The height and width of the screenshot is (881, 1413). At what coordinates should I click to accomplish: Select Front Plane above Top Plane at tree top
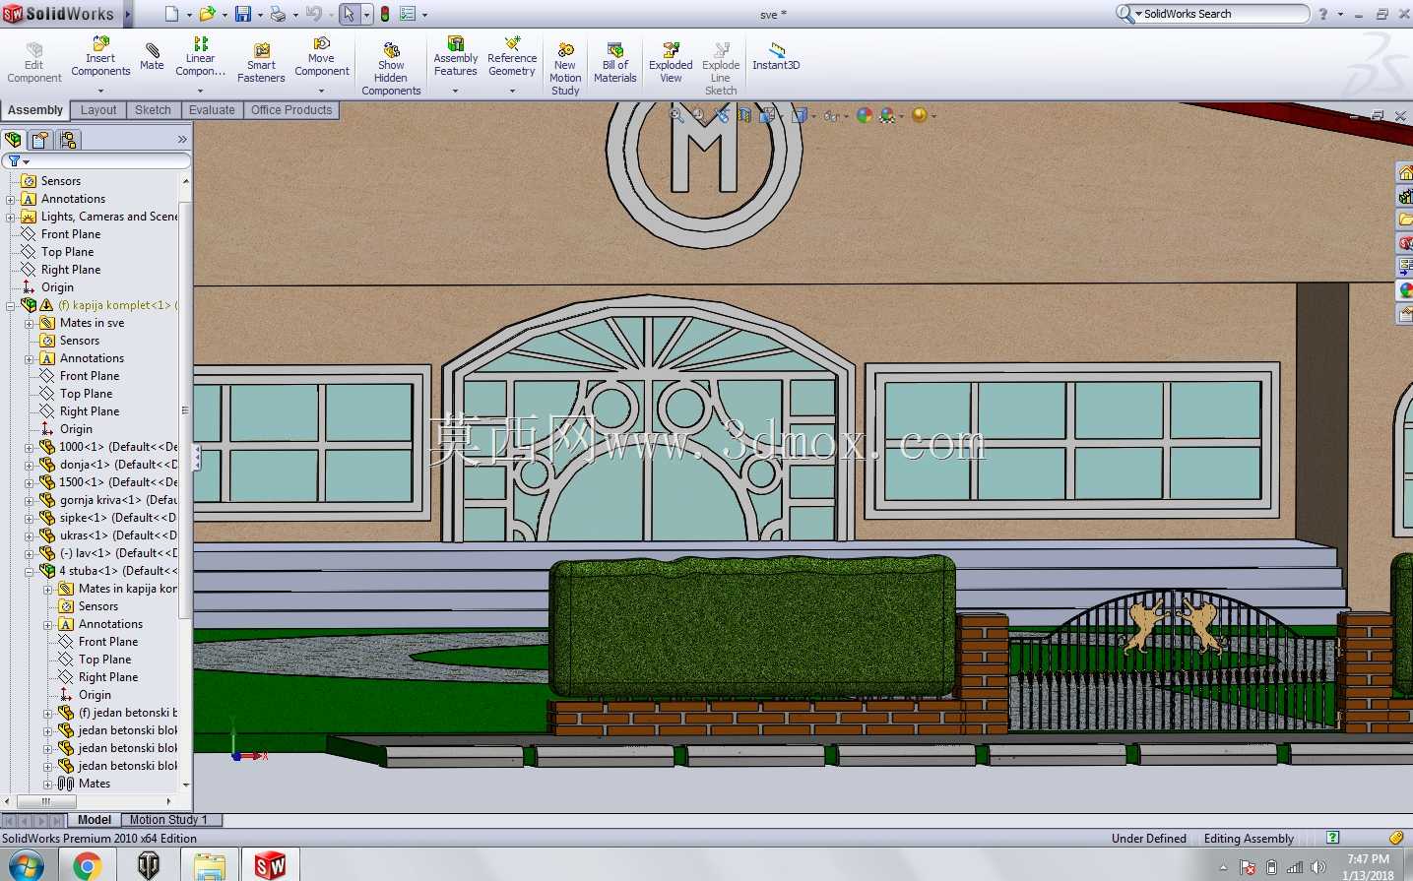point(71,234)
